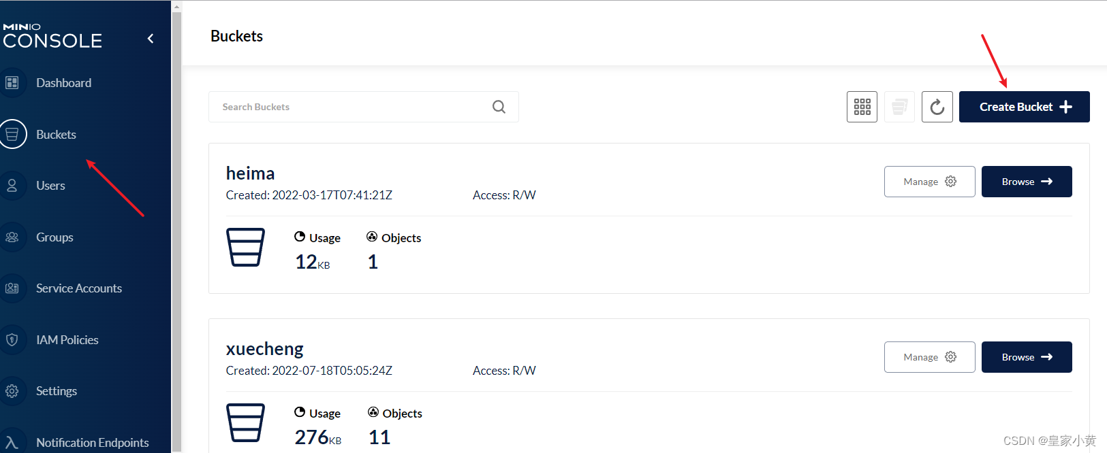Open the Groups icon in sidebar
This screenshot has height=453, width=1107.
pyautogui.click(x=12, y=237)
